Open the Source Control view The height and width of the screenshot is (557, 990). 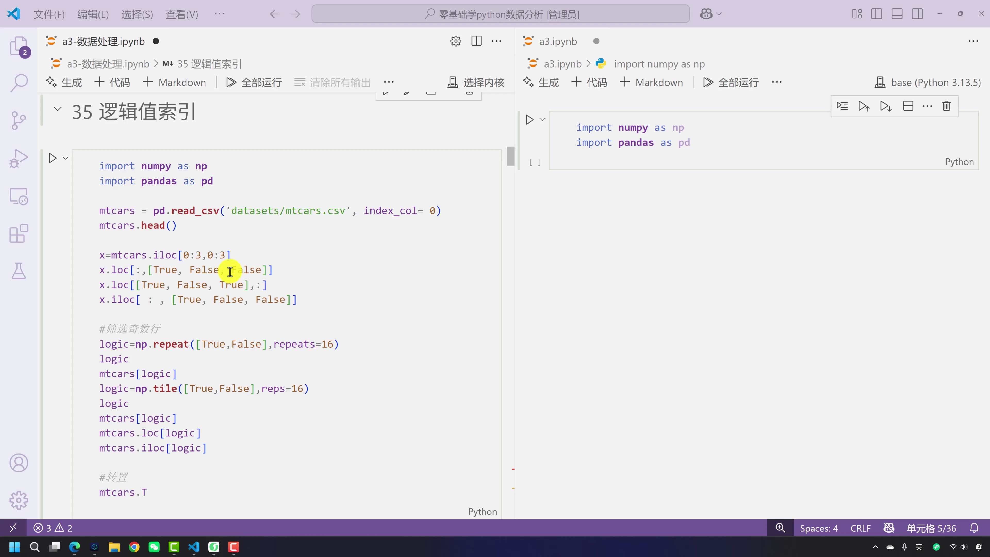(19, 121)
